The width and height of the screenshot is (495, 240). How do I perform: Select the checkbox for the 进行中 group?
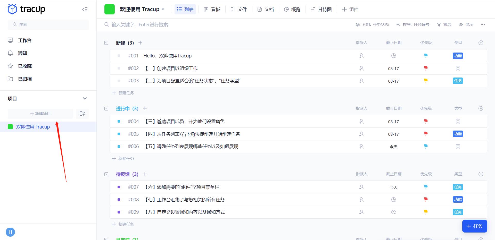[106, 108]
